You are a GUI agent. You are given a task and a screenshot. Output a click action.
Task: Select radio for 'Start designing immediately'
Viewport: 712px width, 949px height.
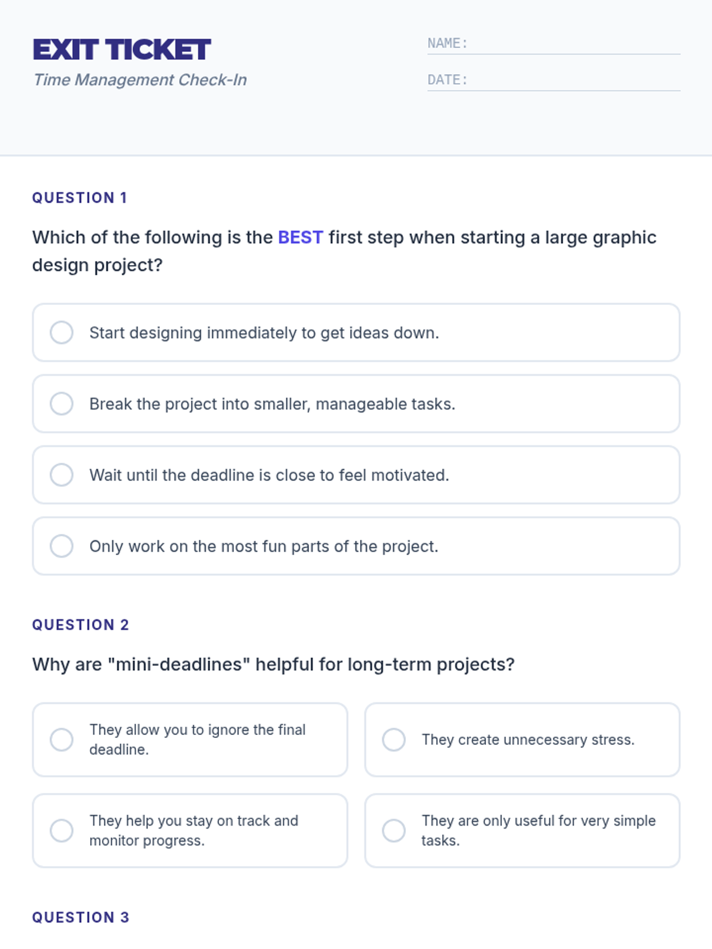pos(62,333)
